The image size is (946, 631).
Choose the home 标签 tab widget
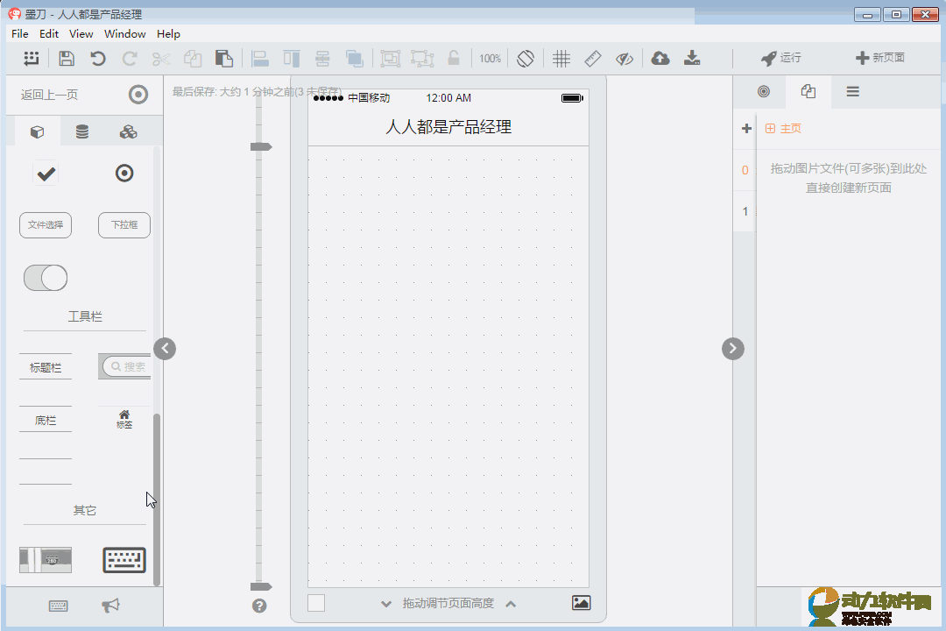coord(124,419)
